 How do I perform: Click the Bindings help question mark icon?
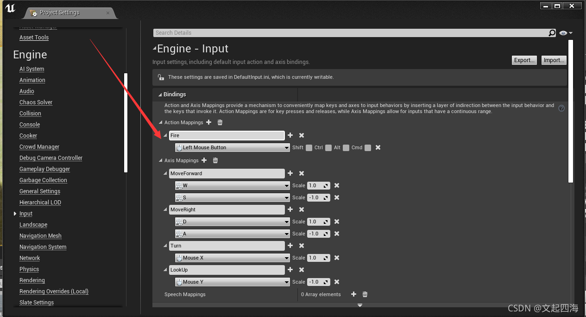point(561,108)
